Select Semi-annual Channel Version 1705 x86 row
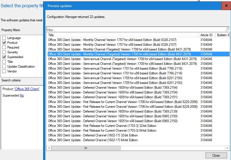231x160 pixels. click(x=138, y=83)
